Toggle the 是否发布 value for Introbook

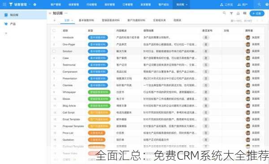pyautogui.click(x=206, y=38)
